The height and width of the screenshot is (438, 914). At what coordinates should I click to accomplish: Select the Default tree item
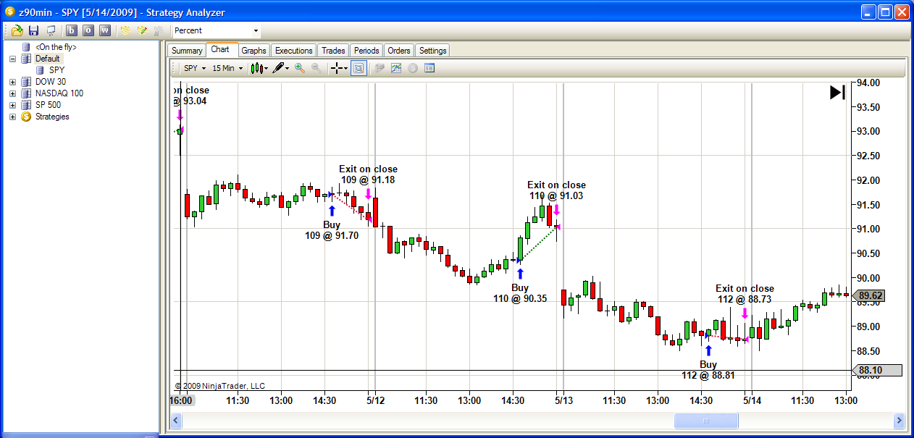[48, 59]
